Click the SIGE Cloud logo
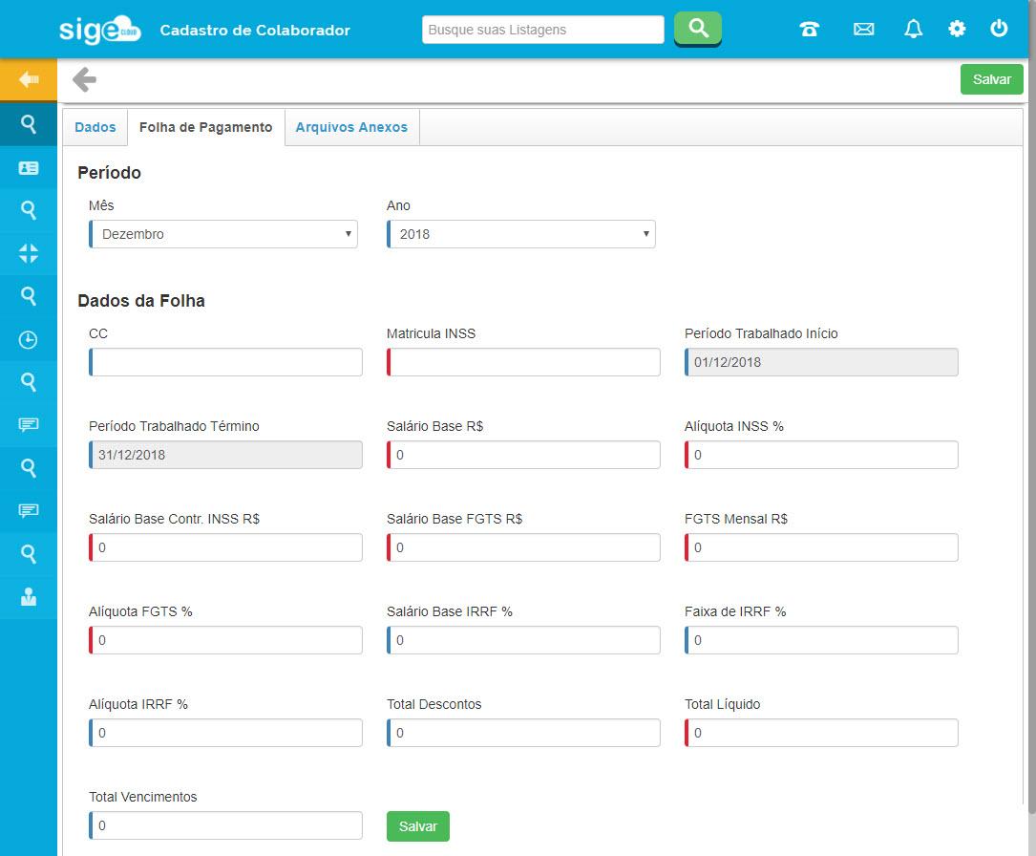This screenshot has width=1036, height=856. tap(99, 30)
